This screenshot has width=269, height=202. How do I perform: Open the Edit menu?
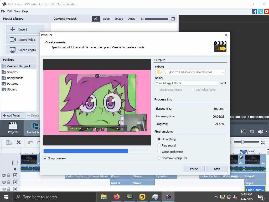pos(10,11)
